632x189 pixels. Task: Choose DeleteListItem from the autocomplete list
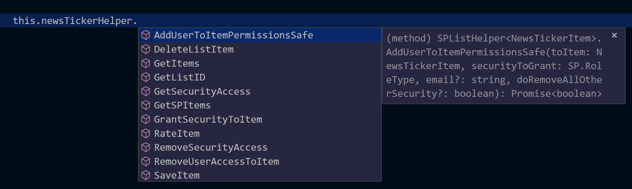pyautogui.click(x=194, y=49)
